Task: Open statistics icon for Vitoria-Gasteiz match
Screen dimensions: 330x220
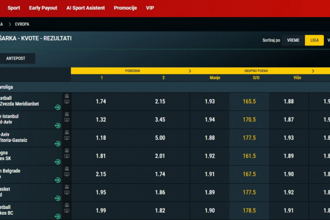Action: 67,132
